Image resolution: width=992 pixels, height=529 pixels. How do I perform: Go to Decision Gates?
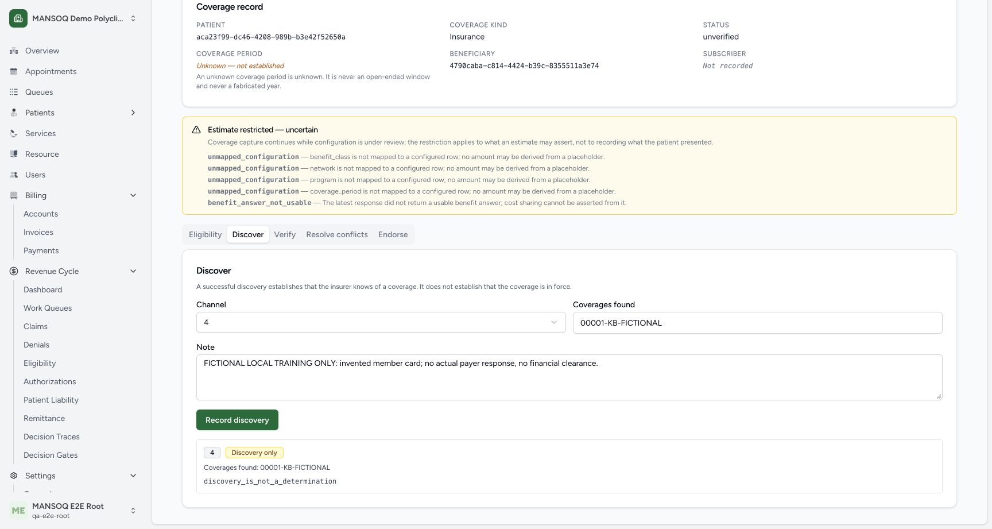pyautogui.click(x=51, y=455)
